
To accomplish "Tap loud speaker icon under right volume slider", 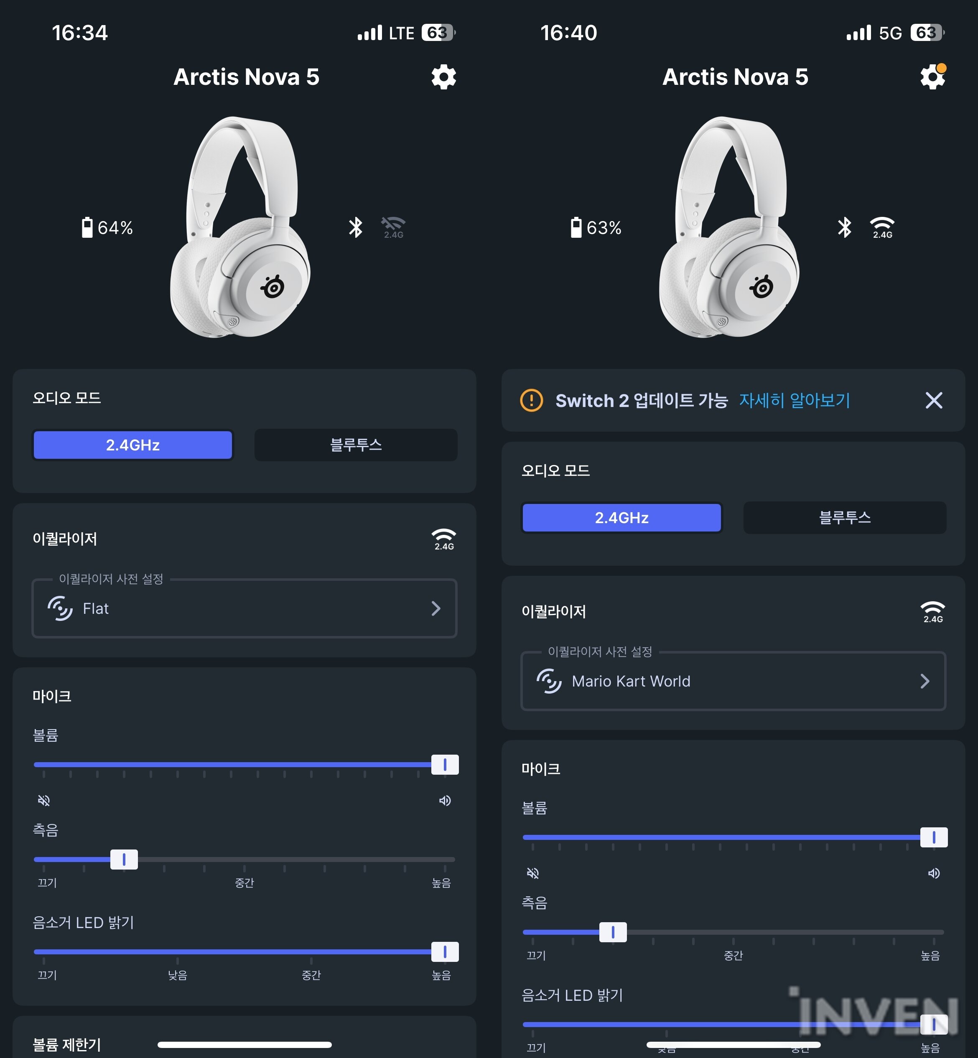I will click(934, 873).
